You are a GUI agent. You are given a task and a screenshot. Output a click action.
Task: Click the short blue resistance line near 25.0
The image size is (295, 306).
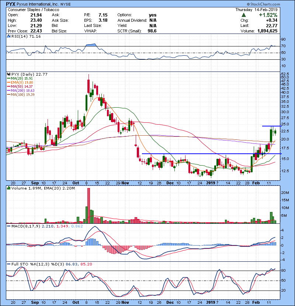click(272, 126)
